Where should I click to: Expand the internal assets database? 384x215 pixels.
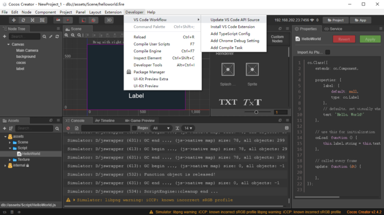5,166
